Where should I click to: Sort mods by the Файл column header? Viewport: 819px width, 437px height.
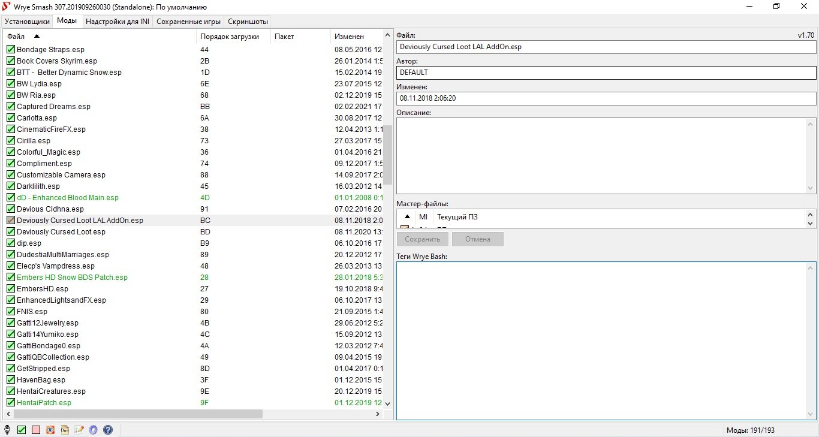[16, 37]
